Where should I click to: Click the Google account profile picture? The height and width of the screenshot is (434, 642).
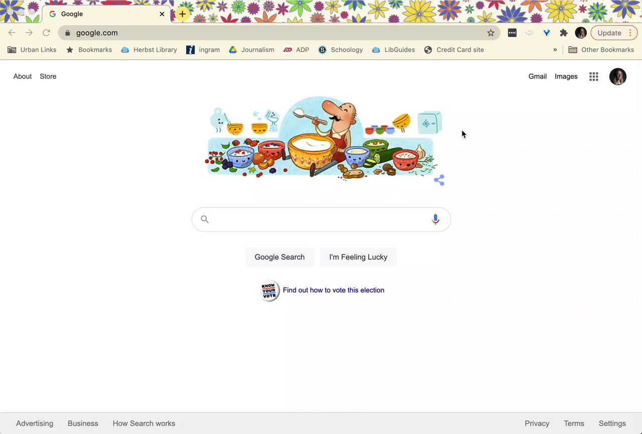pyautogui.click(x=618, y=77)
